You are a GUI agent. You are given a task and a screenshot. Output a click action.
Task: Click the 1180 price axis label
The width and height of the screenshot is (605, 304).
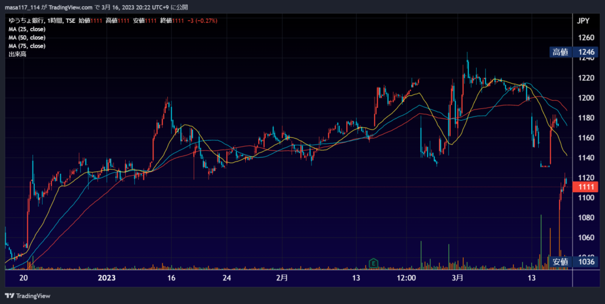tap(586, 118)
